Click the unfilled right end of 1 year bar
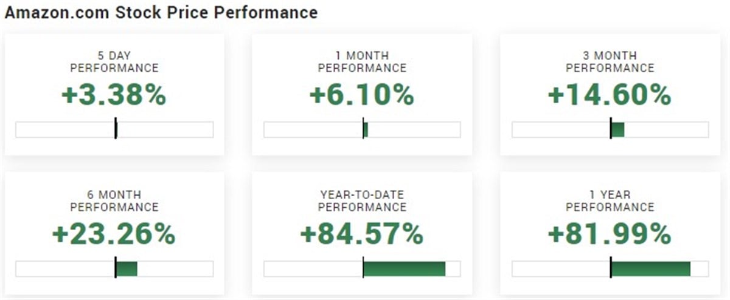 pos(700,268)
